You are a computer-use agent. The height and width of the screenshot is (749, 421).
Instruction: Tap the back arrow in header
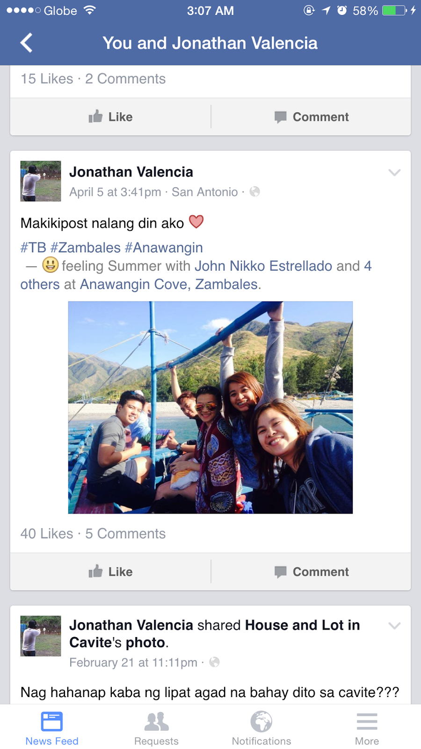pyautogui.click(x=27, y=43)
